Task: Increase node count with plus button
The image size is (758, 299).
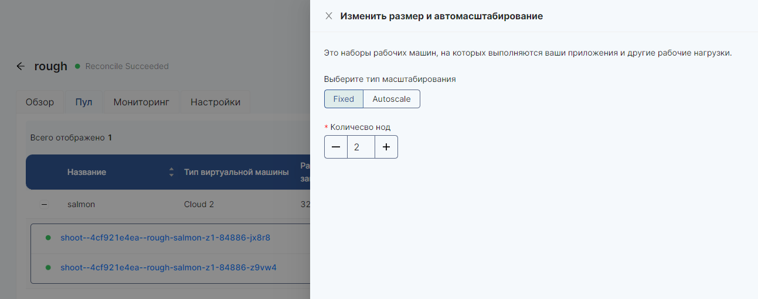Action: [x=386, y=147]
